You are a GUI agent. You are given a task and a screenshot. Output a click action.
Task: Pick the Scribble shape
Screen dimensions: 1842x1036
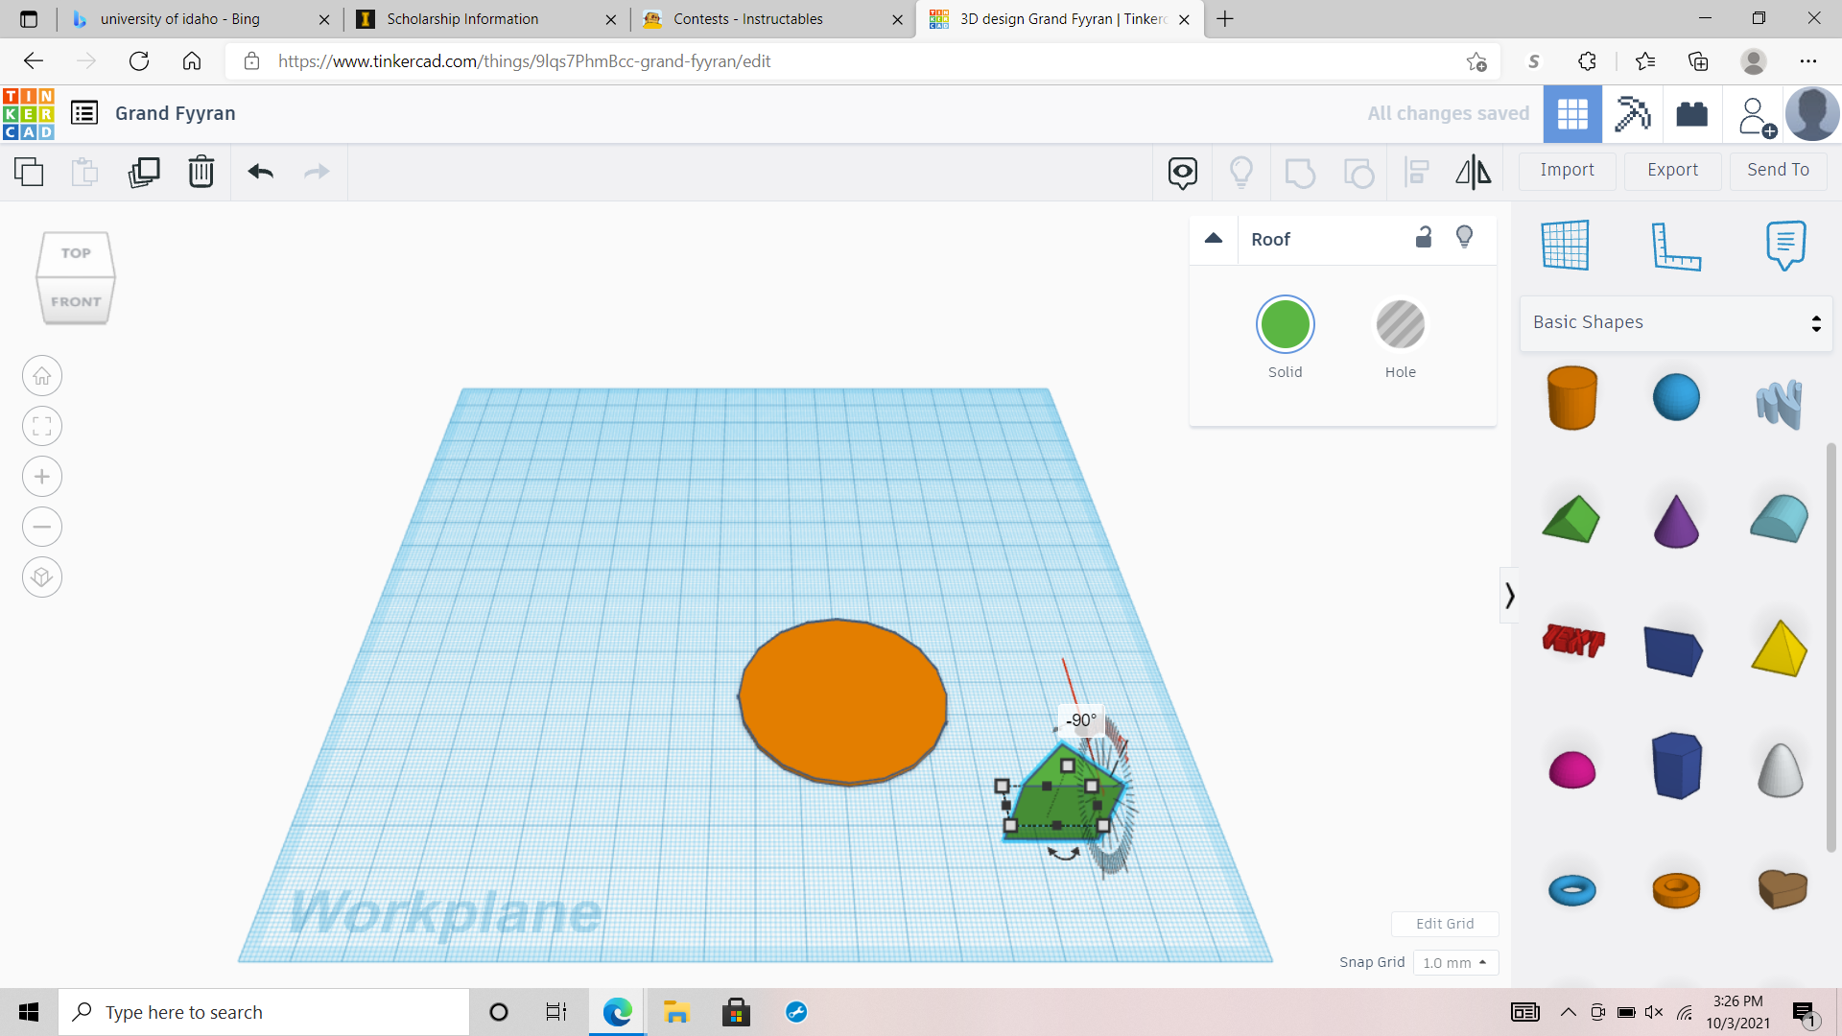(x=1780, y=402)
